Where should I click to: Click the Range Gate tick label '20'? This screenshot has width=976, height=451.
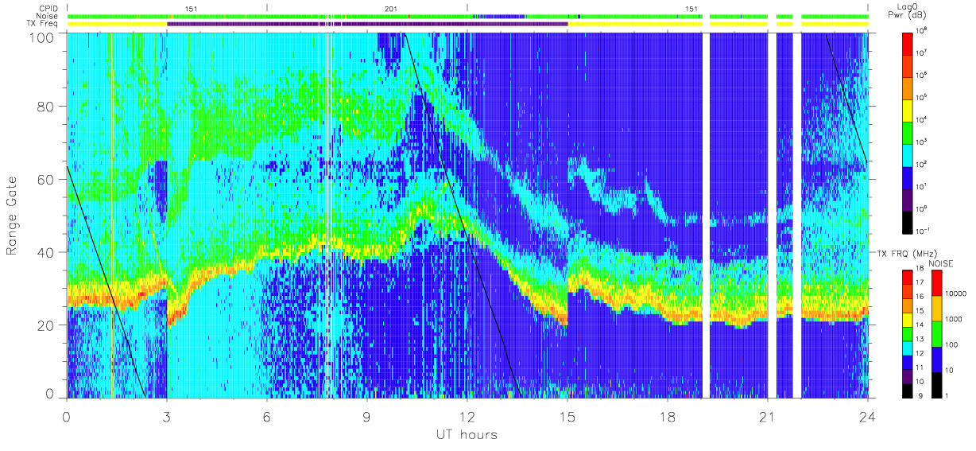click(47, 325)
